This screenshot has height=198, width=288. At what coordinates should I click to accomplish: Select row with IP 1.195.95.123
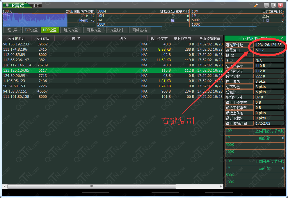pyautogui.click(x=113, y=81)
